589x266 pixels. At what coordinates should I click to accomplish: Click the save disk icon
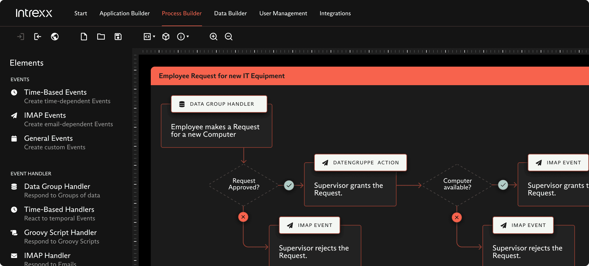118,37
